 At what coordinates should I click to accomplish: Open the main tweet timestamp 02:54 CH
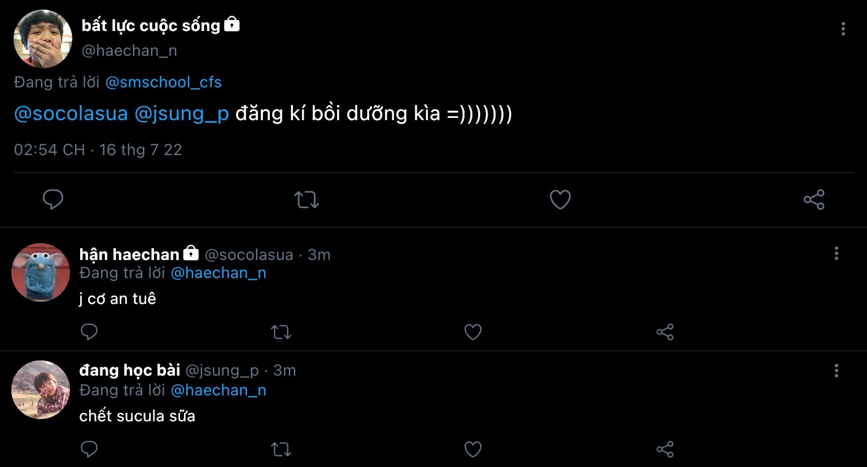coord(50,150)
